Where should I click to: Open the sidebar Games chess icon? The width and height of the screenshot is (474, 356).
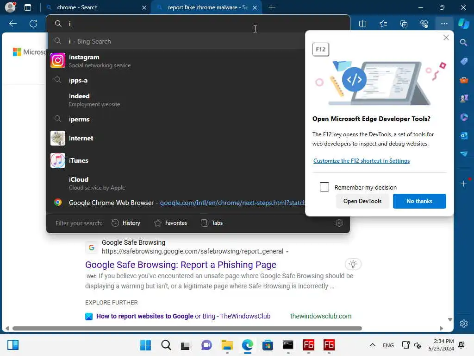[464, 98]
